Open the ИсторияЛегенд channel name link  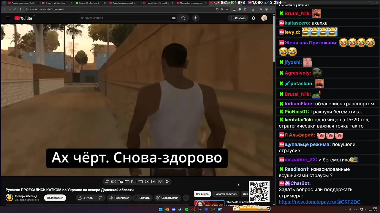coord(26,196)
